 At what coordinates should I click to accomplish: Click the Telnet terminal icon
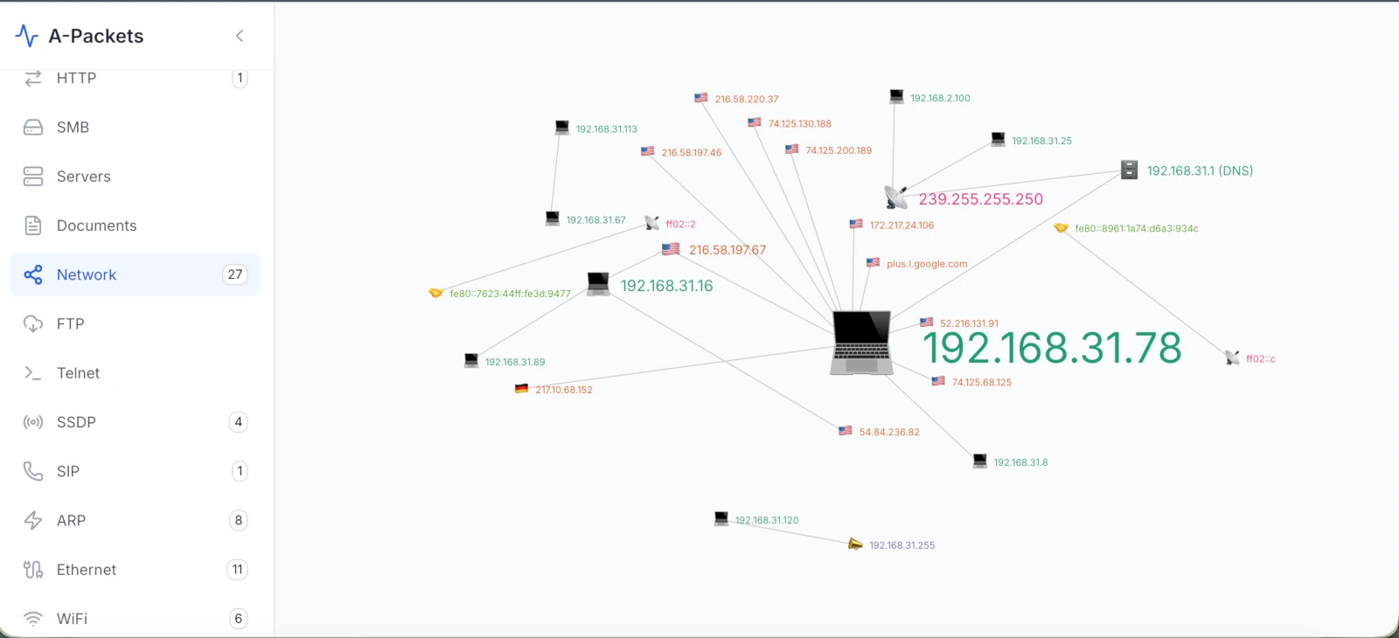33,373
